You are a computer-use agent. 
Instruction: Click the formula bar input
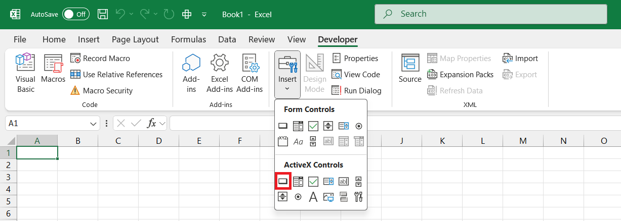[395, 124]
